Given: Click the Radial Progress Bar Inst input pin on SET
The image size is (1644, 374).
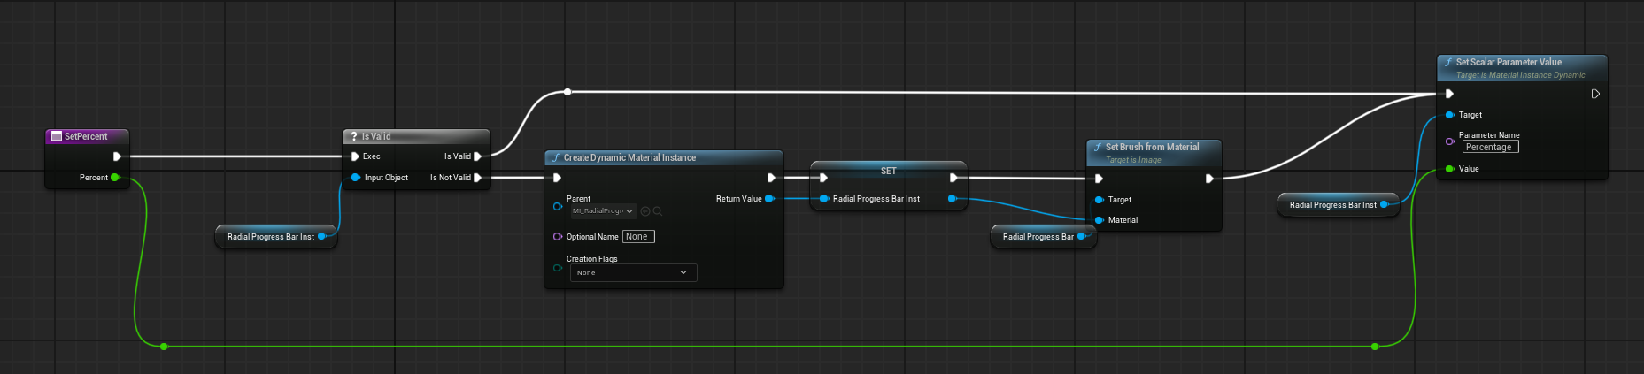Looking at the screenshot, I should pyautogui.click(x=824, y=199).
